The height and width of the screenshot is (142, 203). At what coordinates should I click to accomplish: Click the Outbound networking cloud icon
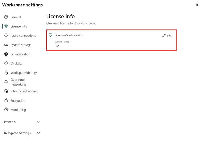(x=6, y=82)
